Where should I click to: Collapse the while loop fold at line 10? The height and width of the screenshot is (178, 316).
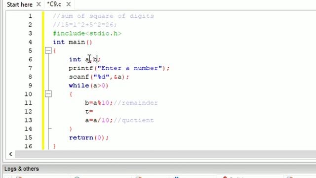click(48, 94)
